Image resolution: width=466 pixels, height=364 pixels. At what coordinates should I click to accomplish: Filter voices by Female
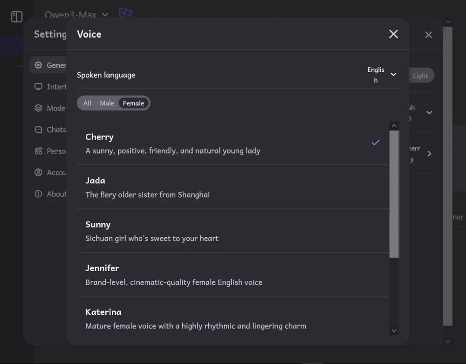pyautogui.click(x=133, y=103)
